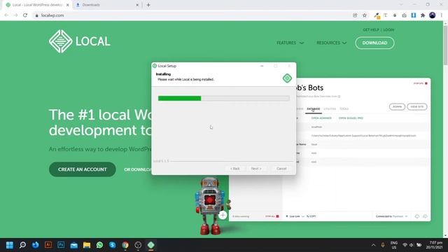
Task: Click the installer progress bar
Action: pos(224,98)
